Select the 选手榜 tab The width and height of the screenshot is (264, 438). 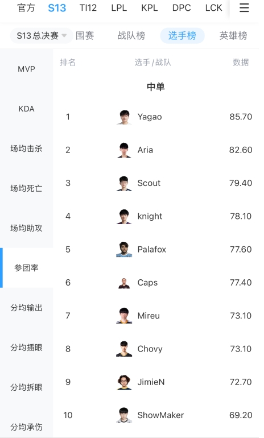click(182, 36)
